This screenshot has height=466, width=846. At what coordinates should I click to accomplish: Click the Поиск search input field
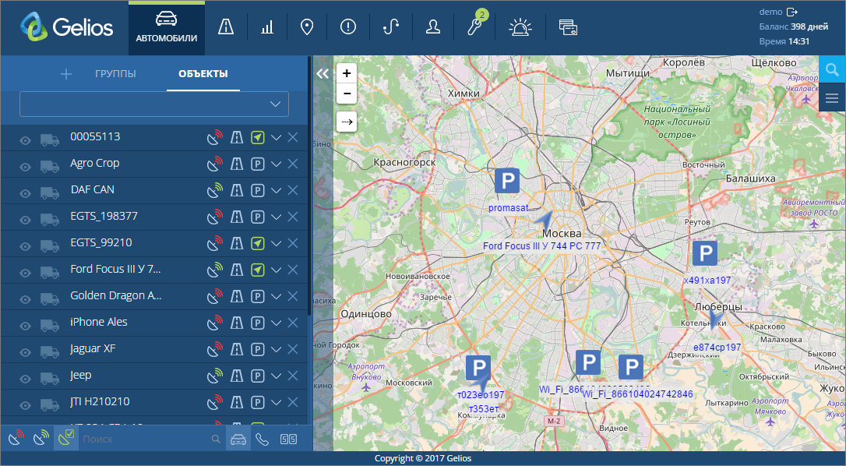[144, 440]
